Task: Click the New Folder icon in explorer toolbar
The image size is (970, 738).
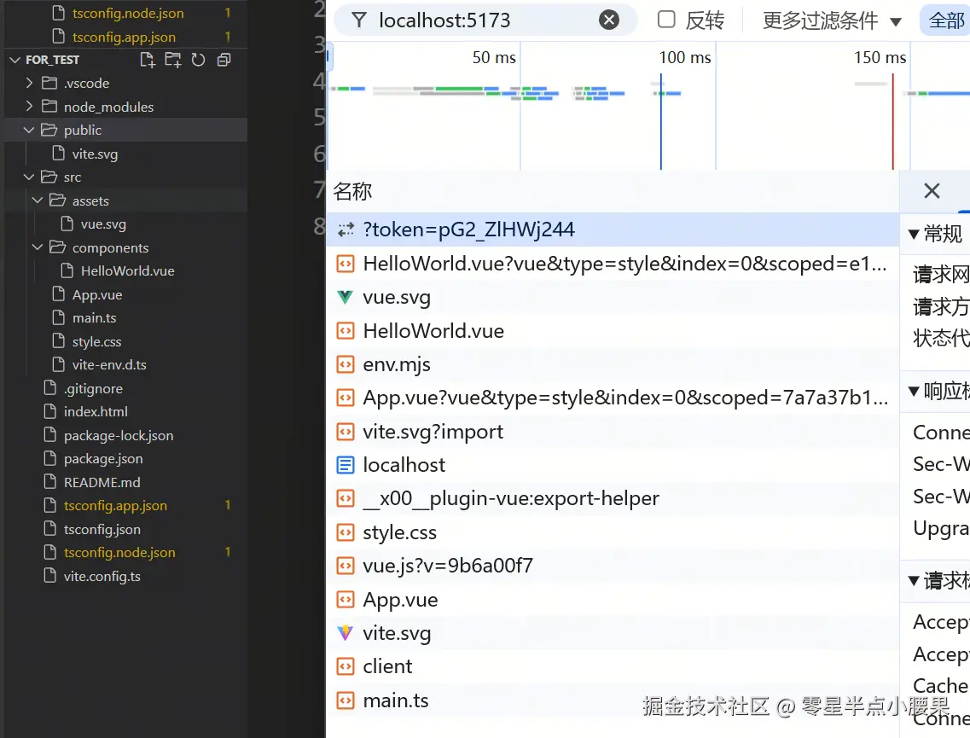Action: tap(172, 60)
